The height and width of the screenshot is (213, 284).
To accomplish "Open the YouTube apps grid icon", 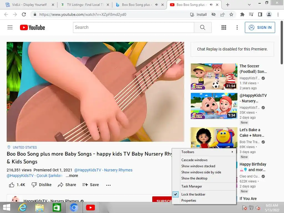I will (x=224, y=27).
